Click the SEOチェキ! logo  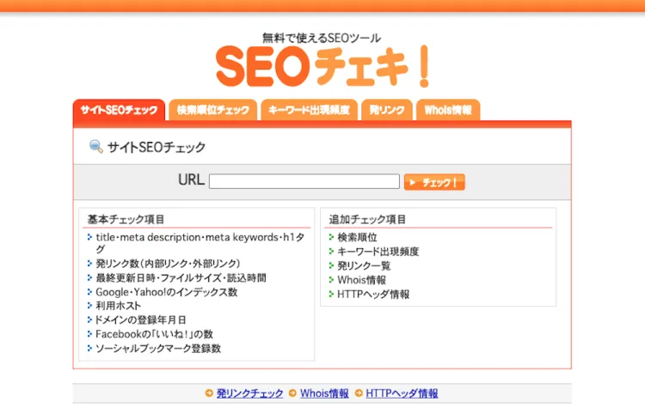[x=322, y=66]
